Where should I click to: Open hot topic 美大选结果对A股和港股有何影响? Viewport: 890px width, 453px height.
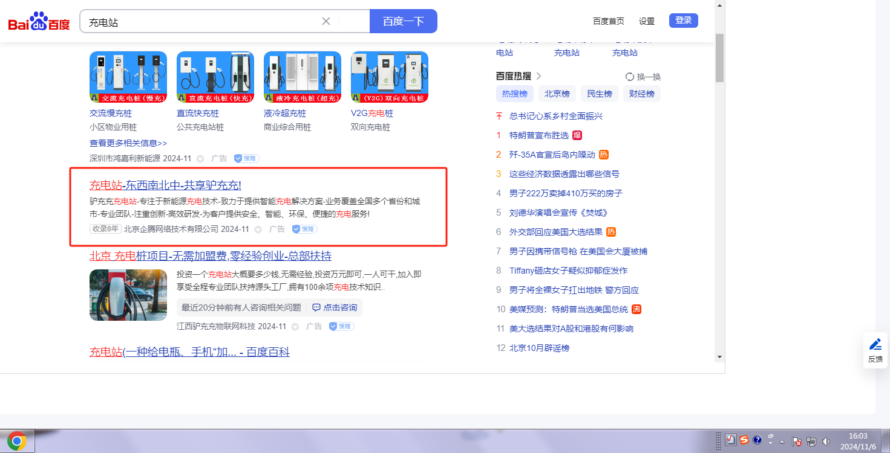pyautogui.click(x=571, y=329)
